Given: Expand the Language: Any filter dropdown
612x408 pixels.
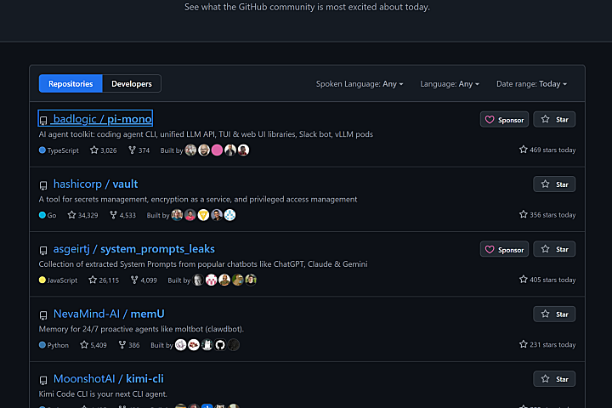Looking at the screenshot, I should click(450, 84).
